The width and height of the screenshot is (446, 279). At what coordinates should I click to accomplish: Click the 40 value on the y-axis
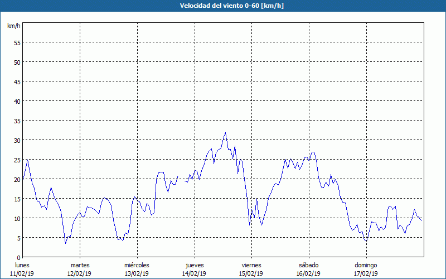[x=17, y=102]
